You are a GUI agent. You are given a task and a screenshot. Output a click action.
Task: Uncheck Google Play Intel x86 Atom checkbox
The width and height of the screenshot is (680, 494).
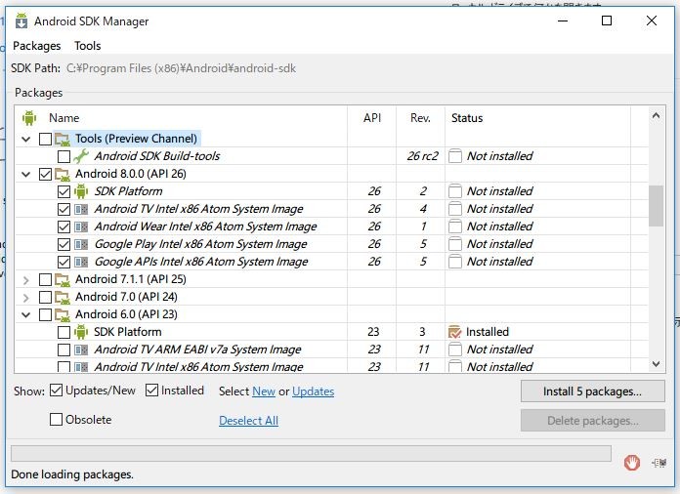tap(64, 244)
